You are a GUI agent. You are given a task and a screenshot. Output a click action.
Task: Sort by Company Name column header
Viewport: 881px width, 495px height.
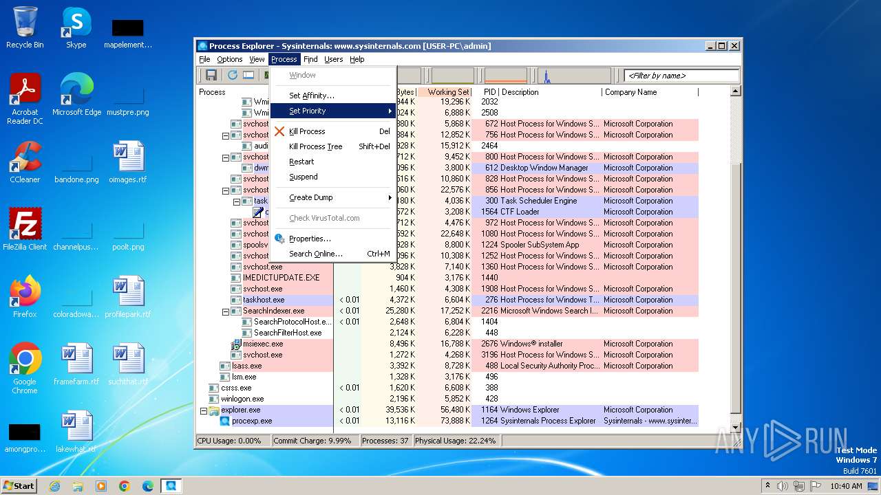pyautogui.click(x=650, y=92)
